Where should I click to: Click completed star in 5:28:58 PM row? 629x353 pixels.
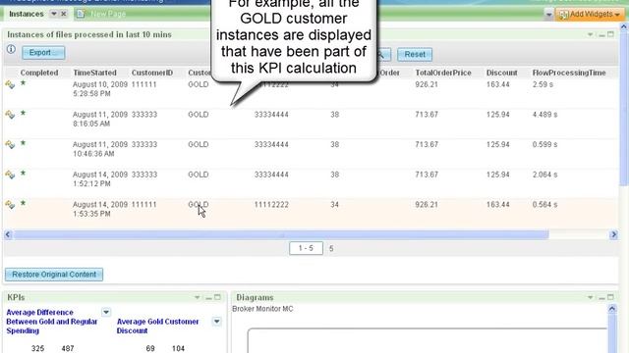24,82
